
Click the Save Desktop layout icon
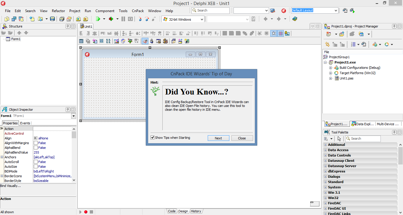coord(345,11)
